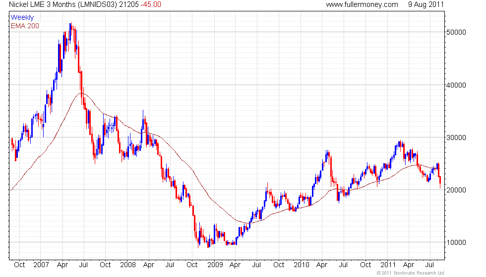This screenshot has height=277, width=486.
Task: Click the '2007' year label on time axis
Action: (x=41, y=265)
